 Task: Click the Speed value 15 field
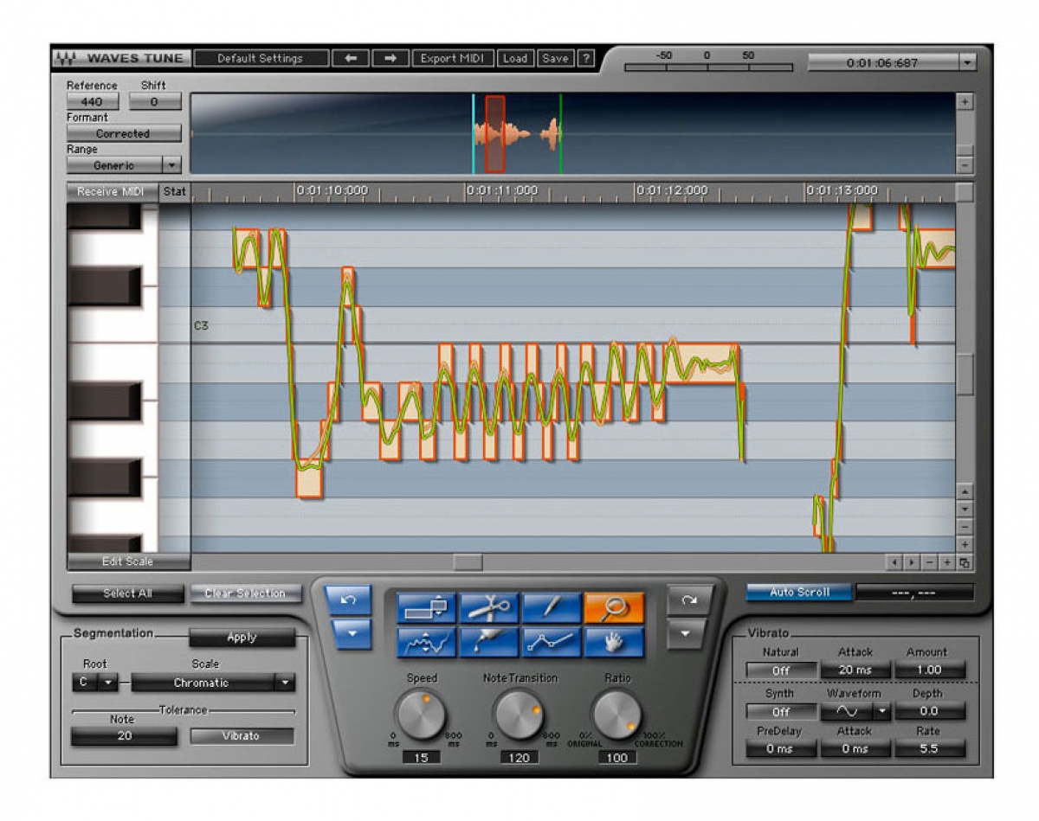pyautogui.click(x=421, y=758)
